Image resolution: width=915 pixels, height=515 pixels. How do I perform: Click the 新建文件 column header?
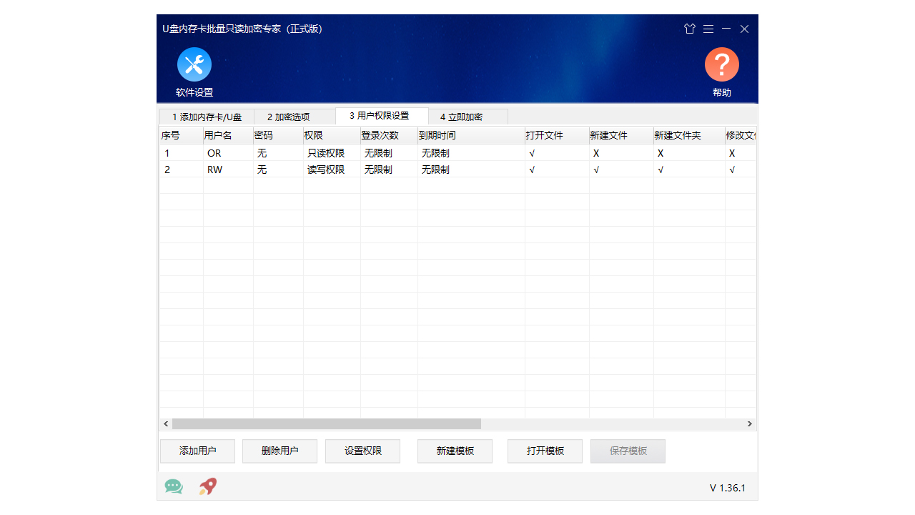pyautogui.click(x=621, y=135)
